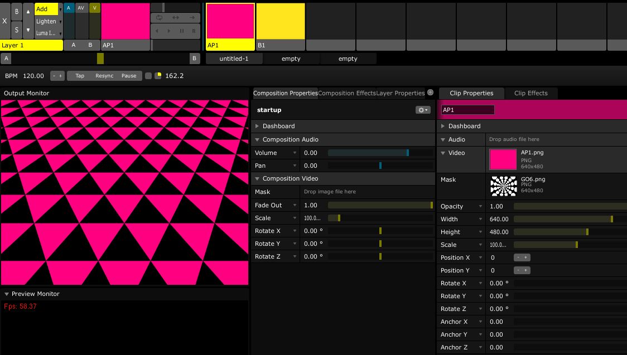Bypass Layer 1 with the B button
The image size is (627, 355).
coord(16,12)
